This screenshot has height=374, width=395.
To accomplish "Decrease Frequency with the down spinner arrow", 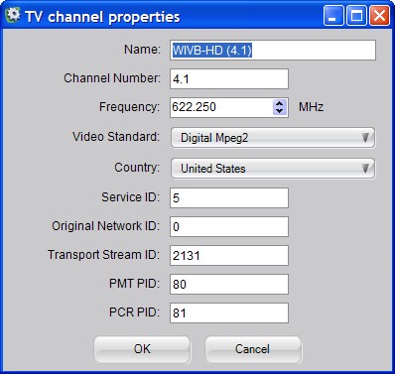I will 280,111.
